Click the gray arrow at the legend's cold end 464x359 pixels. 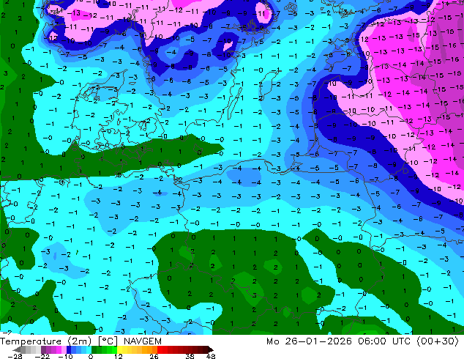tap(16, 349)
